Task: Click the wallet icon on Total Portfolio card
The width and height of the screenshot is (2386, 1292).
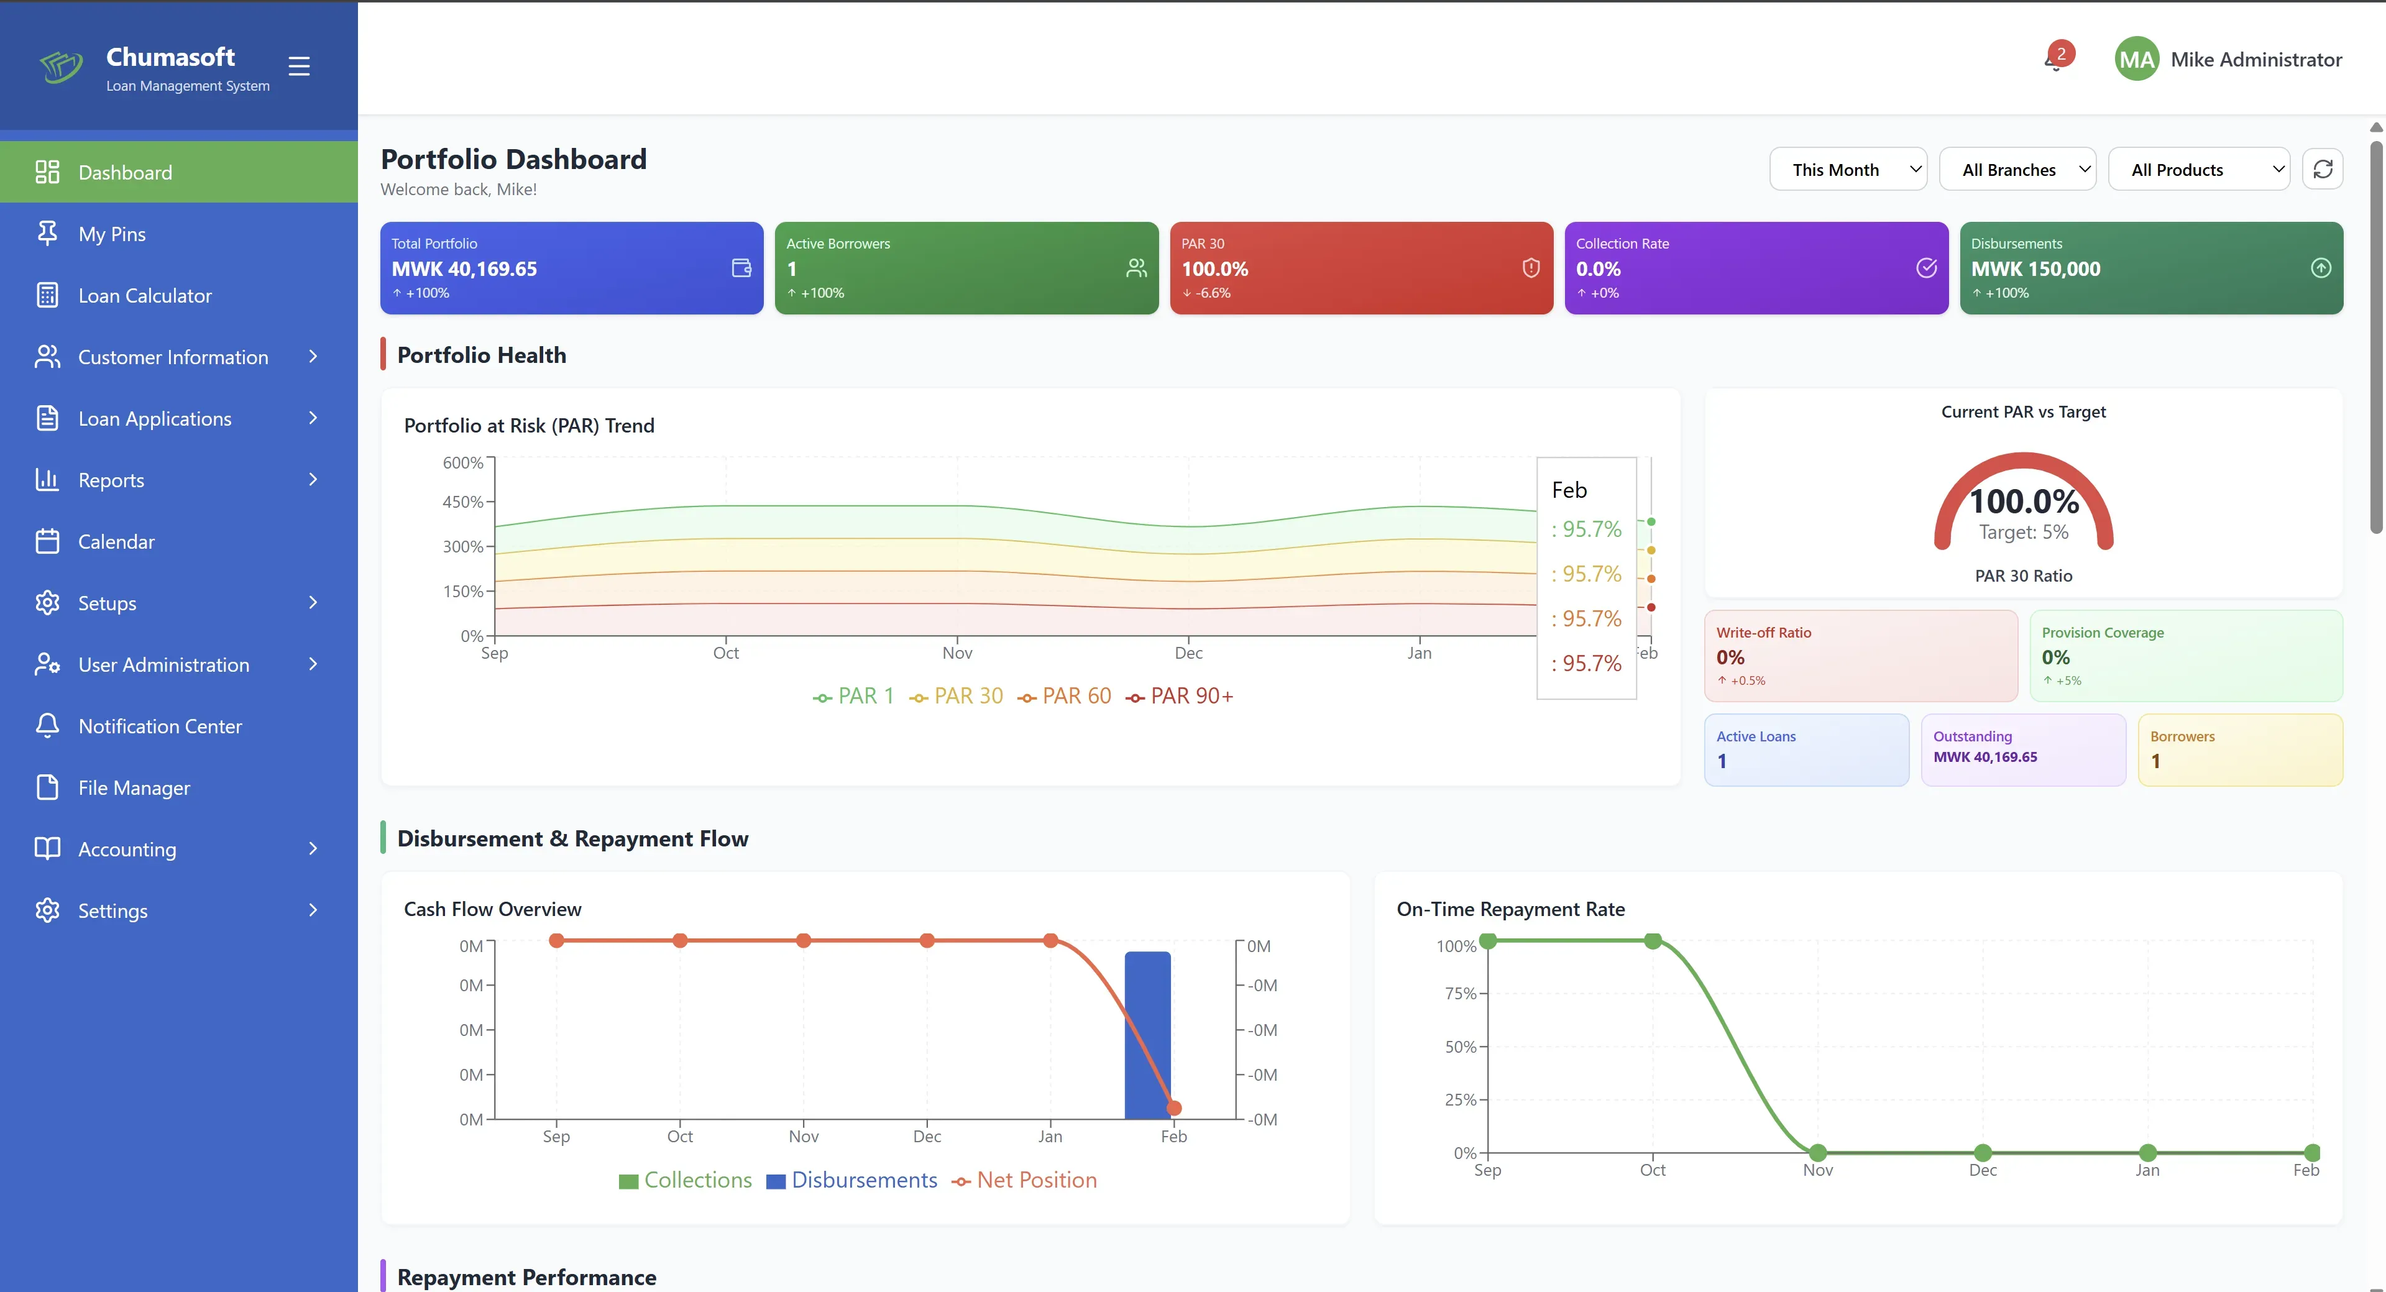Action: coord(741,268)
